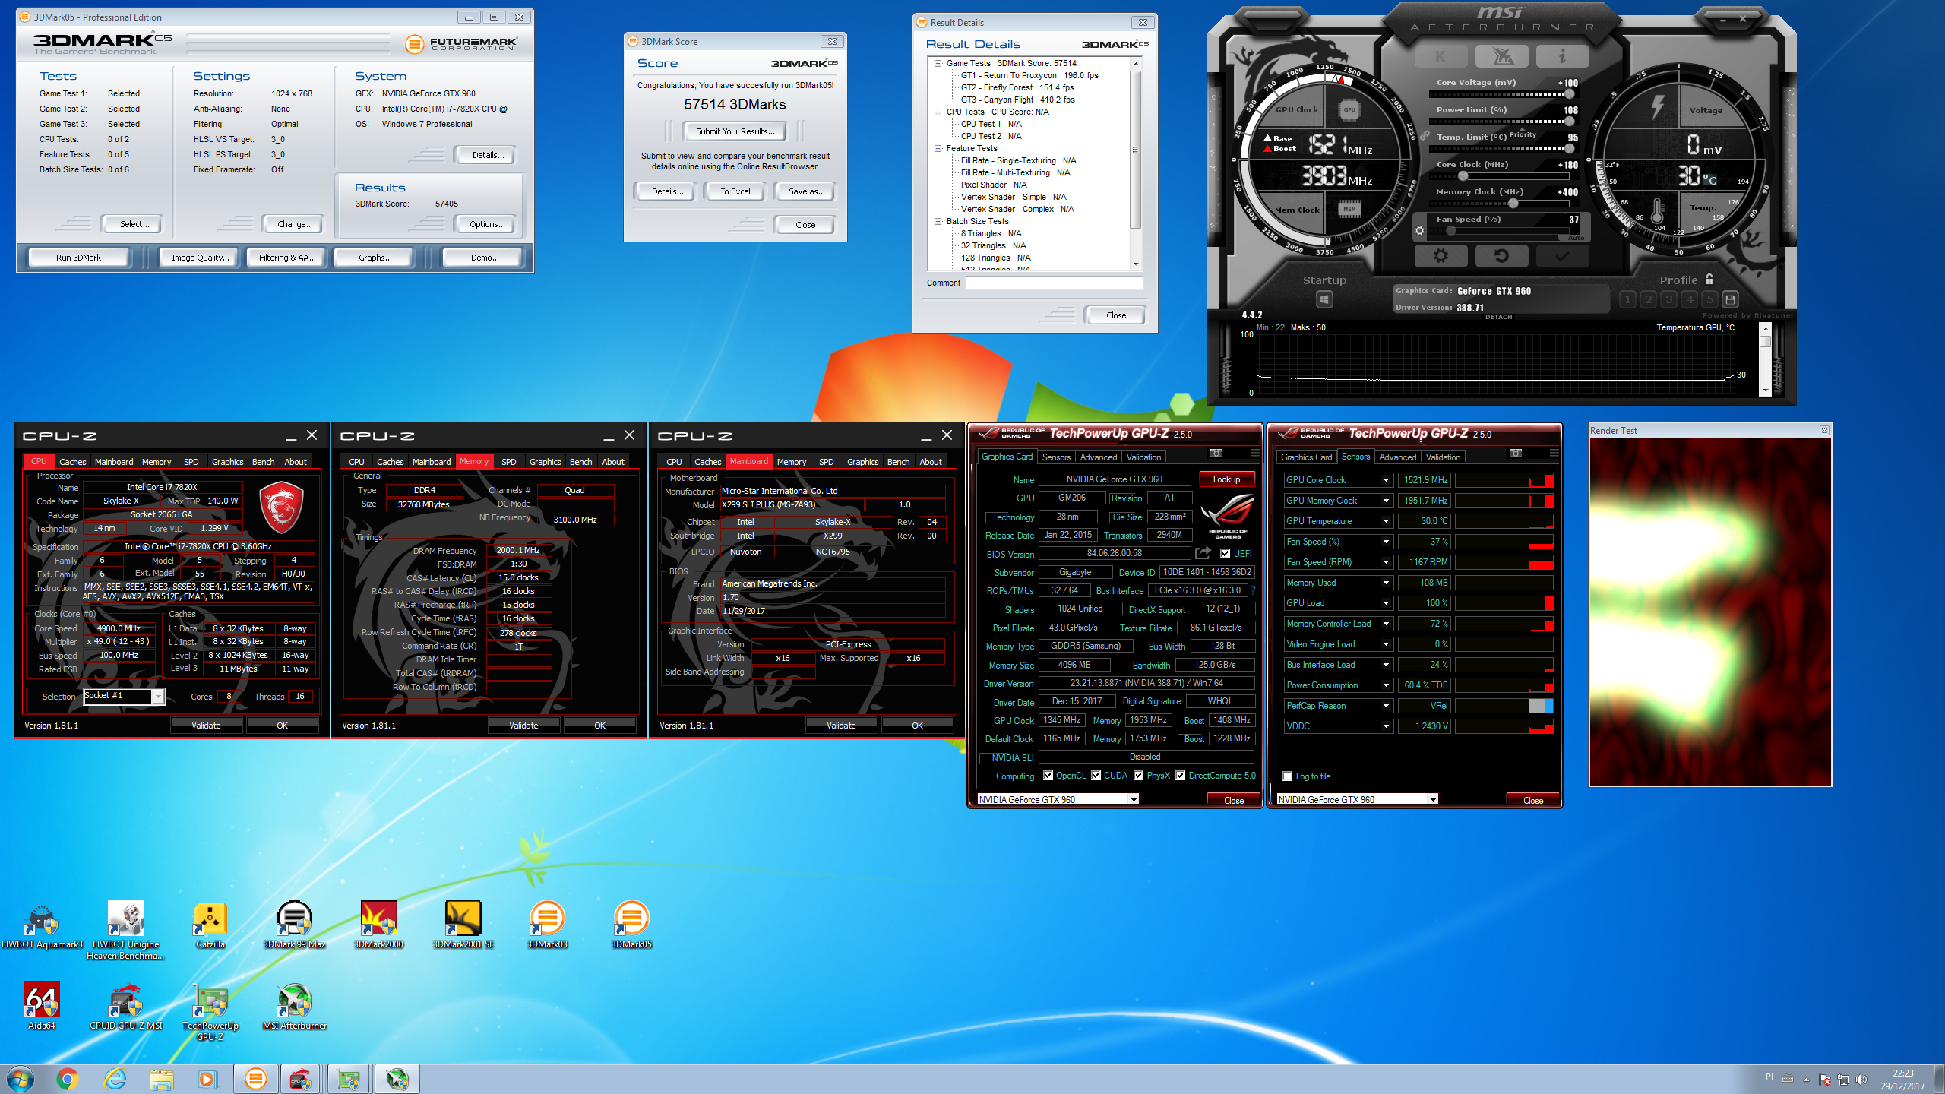This screenshot has height=1094, width=1945.
Task: Open the GPU Core Clock sensor dropdown
Action: tap(1387, 480)
